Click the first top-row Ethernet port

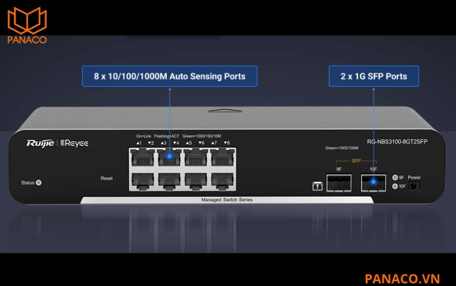tap(143, 157)
